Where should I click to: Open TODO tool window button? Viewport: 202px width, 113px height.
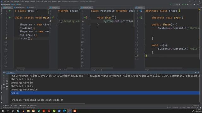point(14,106)
